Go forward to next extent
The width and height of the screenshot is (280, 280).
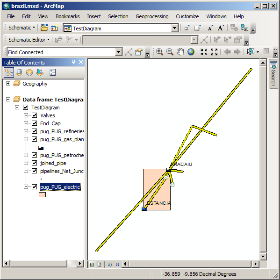pos(237,52)
